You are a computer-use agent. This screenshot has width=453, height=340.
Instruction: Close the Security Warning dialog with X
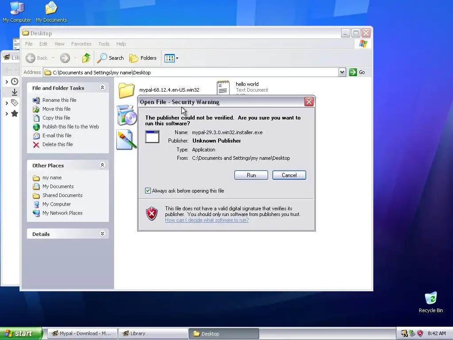(309, 101)
